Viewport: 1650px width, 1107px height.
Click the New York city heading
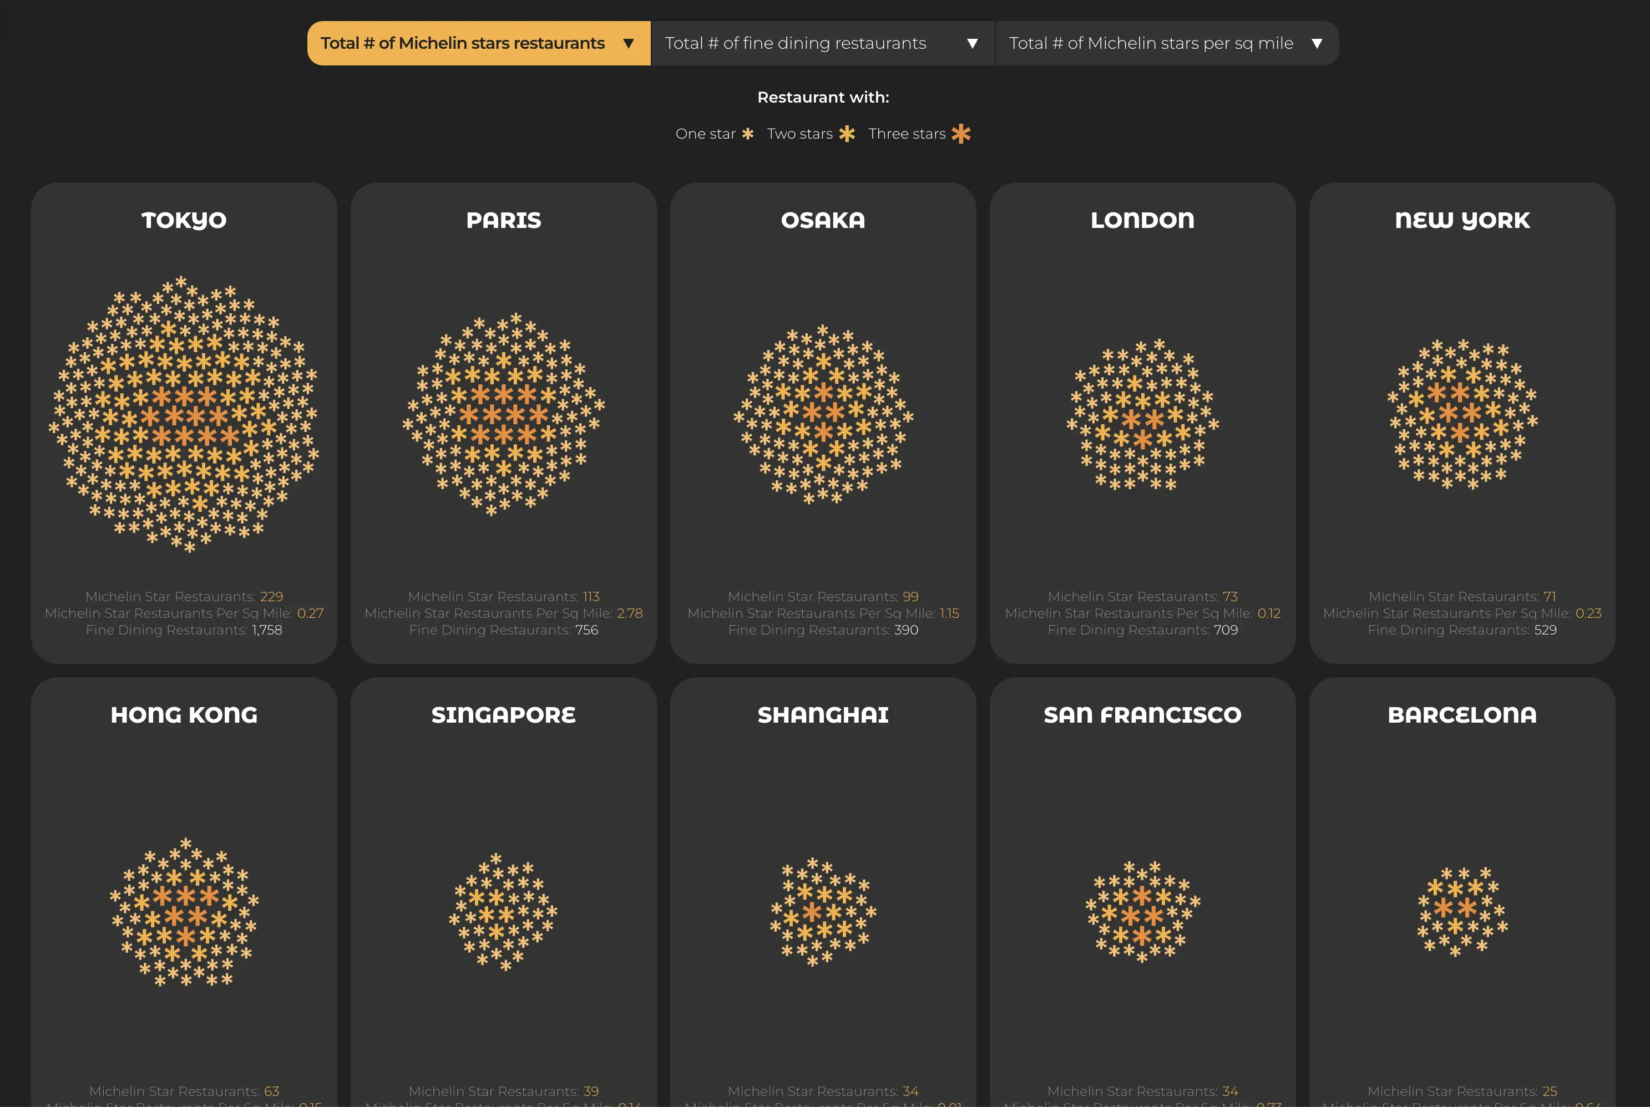coord(1462,220)
